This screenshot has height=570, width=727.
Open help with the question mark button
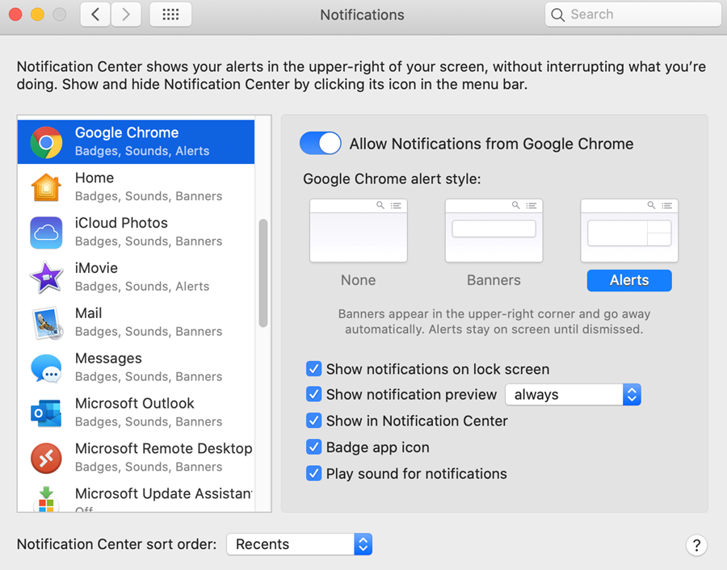click(696, 546)
